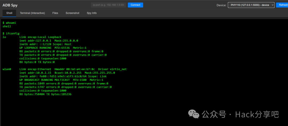
Task: Switch to the Screenshot tab
Action: click(x=72, y=13)
